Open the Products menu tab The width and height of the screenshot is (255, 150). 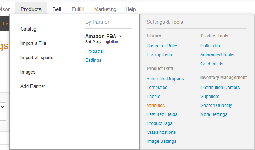coord(31,9)
